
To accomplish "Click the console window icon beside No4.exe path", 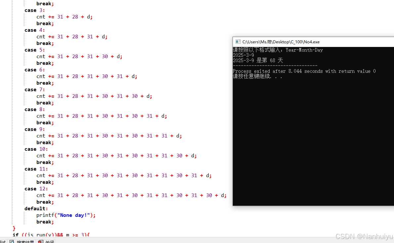I will [238, 42].
